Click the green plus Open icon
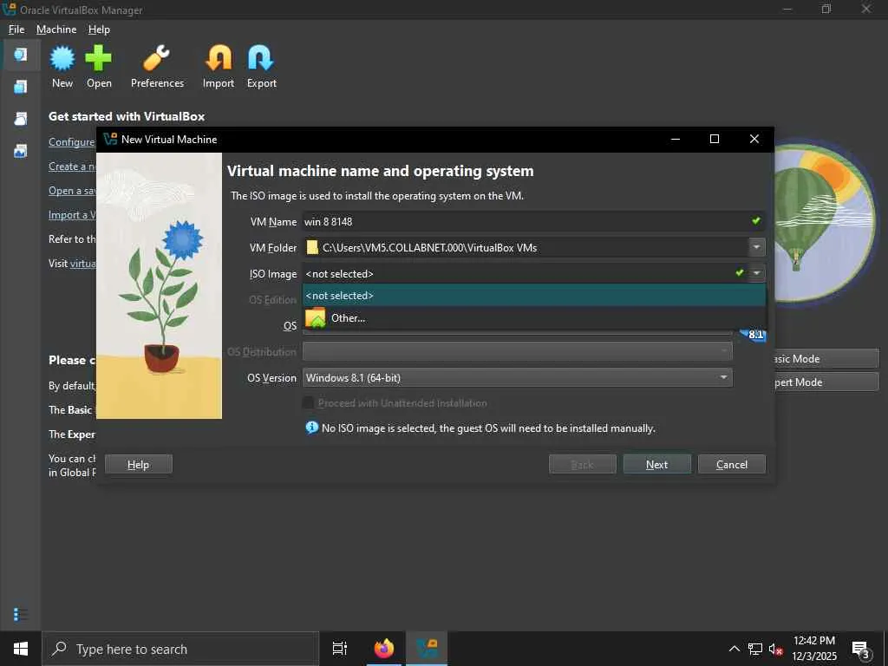 tap(99, 58)
